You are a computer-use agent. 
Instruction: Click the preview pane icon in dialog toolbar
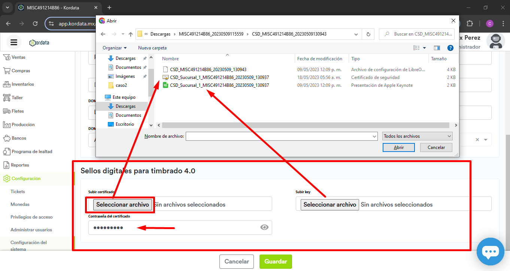click(x=437, y=48)
